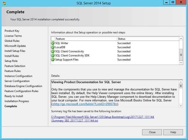
Task: Minimize the SQL Server 2014 Setup window
Action: tap(166, 2)
